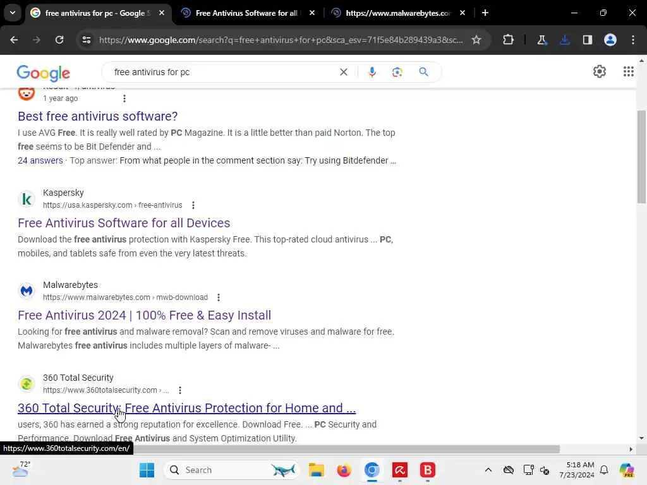This screenshot has height=485, width=647.
Task: Open more options for Reddit result
Action: pos(124,99)
